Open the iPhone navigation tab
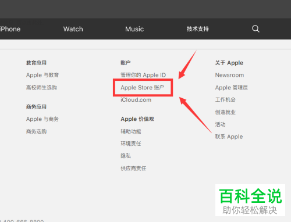Viewport: 291px width, 222px height. pos(10,29)
